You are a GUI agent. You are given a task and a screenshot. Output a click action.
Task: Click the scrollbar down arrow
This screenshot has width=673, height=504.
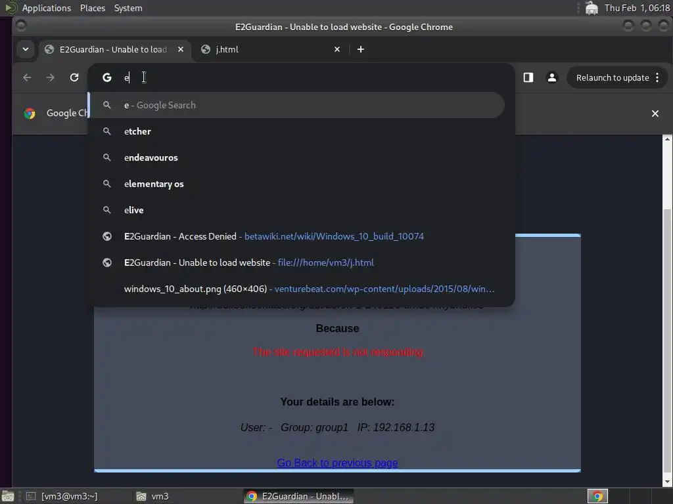point(668,482)
